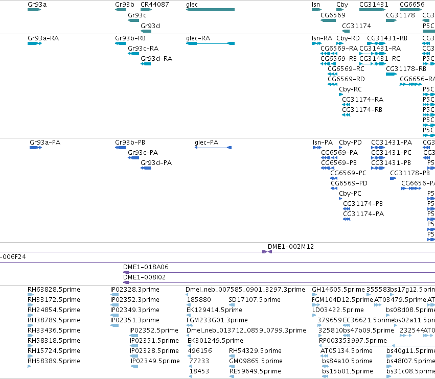Click the DME1-018A06 BAC label

tap(146, 267)
